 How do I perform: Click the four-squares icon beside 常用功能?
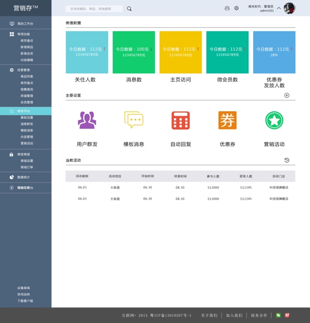(x=12, y=34)
